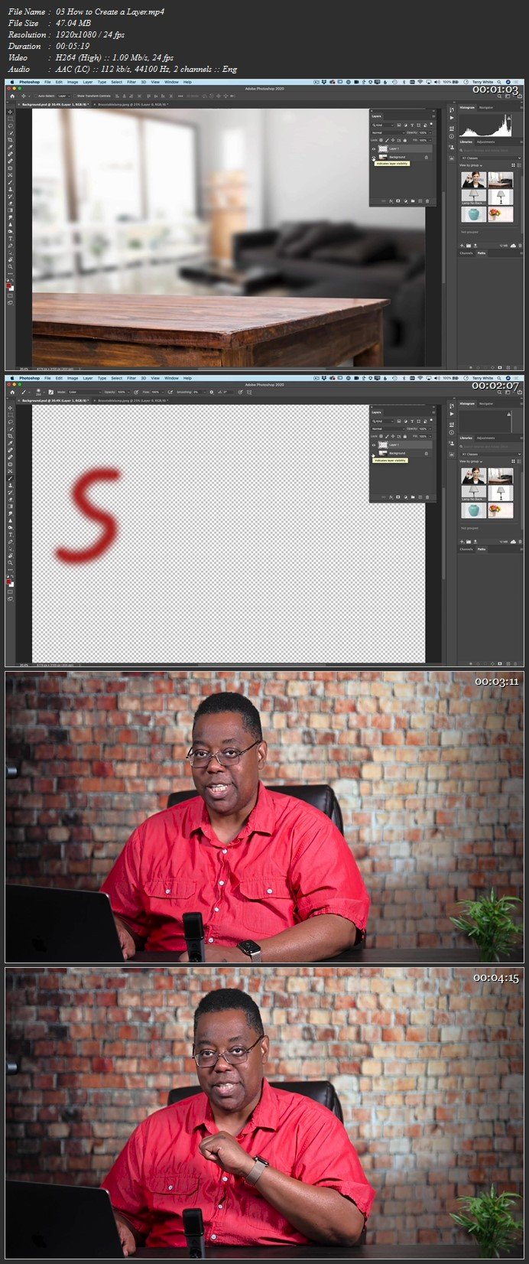Viewport: 529px width, 1264px height.
Task: Select the Crop tool in the table screenshot
Action: tap(10, 140)
